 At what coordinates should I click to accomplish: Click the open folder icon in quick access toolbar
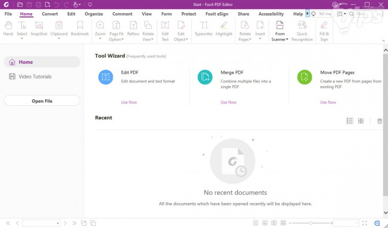pyautogui.click(x=20, y=4)
